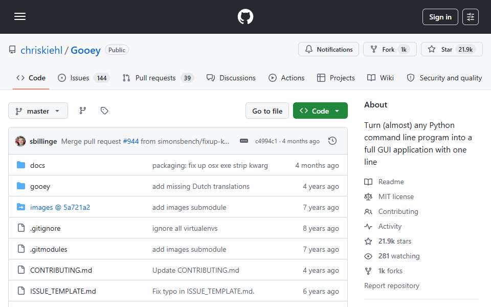Open the Gooey repository name link

click(85, 50)
